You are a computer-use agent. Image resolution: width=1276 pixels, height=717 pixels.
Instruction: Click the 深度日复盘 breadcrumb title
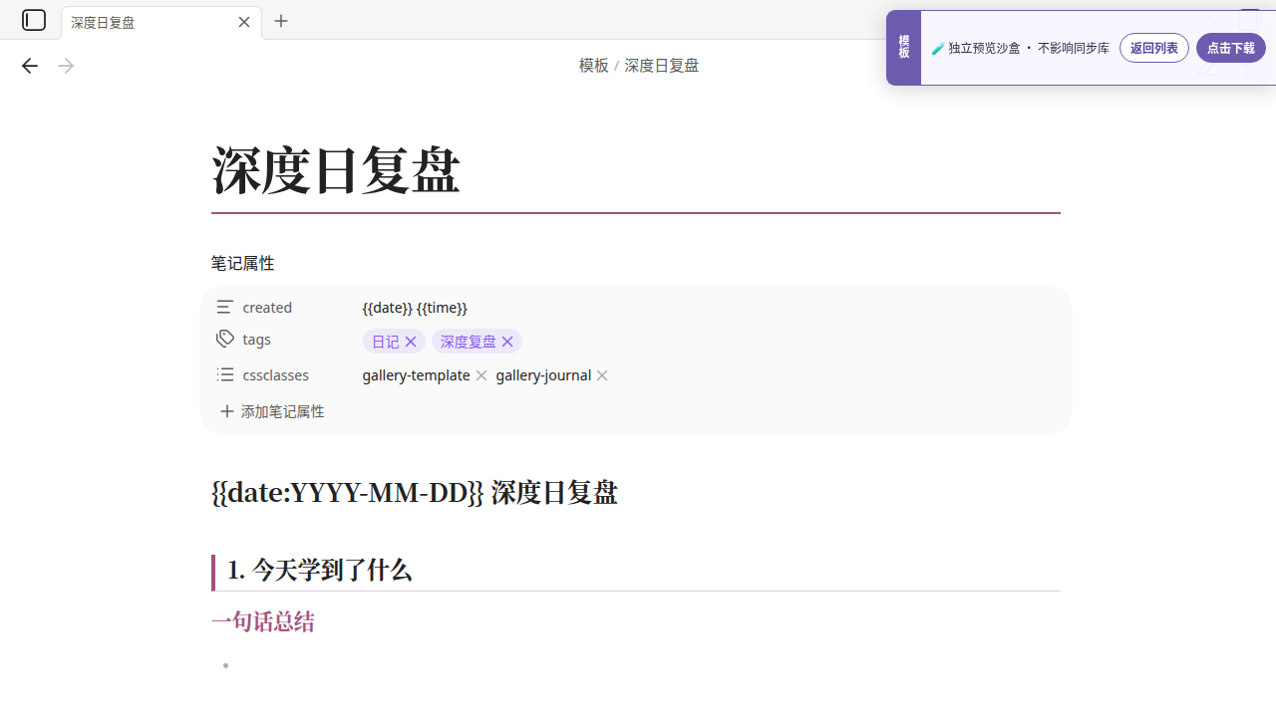pos(662,66)
